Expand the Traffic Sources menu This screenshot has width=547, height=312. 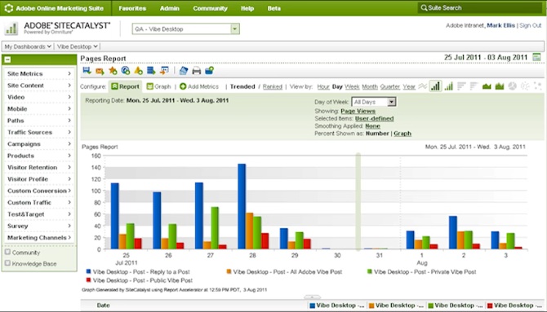click(x=39, y=132)
